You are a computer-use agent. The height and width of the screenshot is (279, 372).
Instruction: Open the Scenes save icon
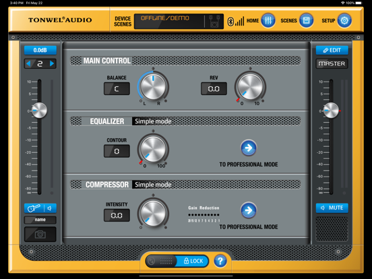tap(306, 21)
